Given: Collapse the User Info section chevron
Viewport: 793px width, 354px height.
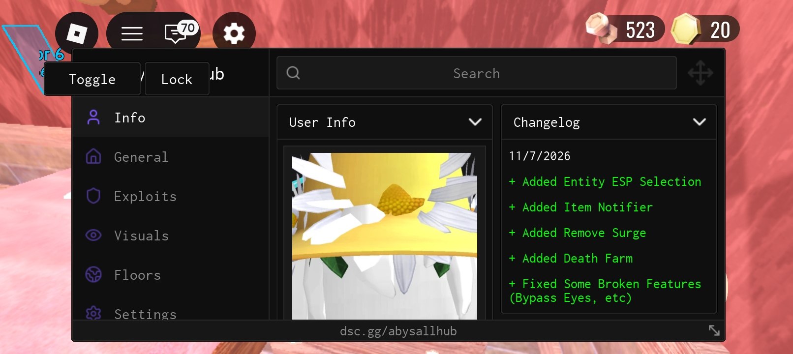Looking at the screenshot, I should tap(475, 122).
